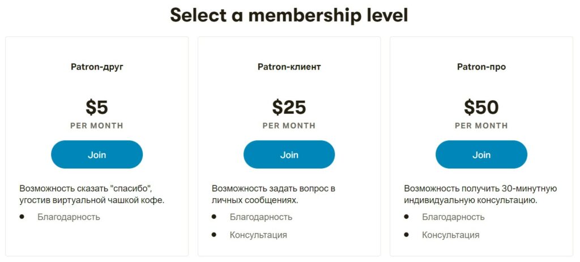
Task: Click the personal messages question description
Action: click(274, 195)
